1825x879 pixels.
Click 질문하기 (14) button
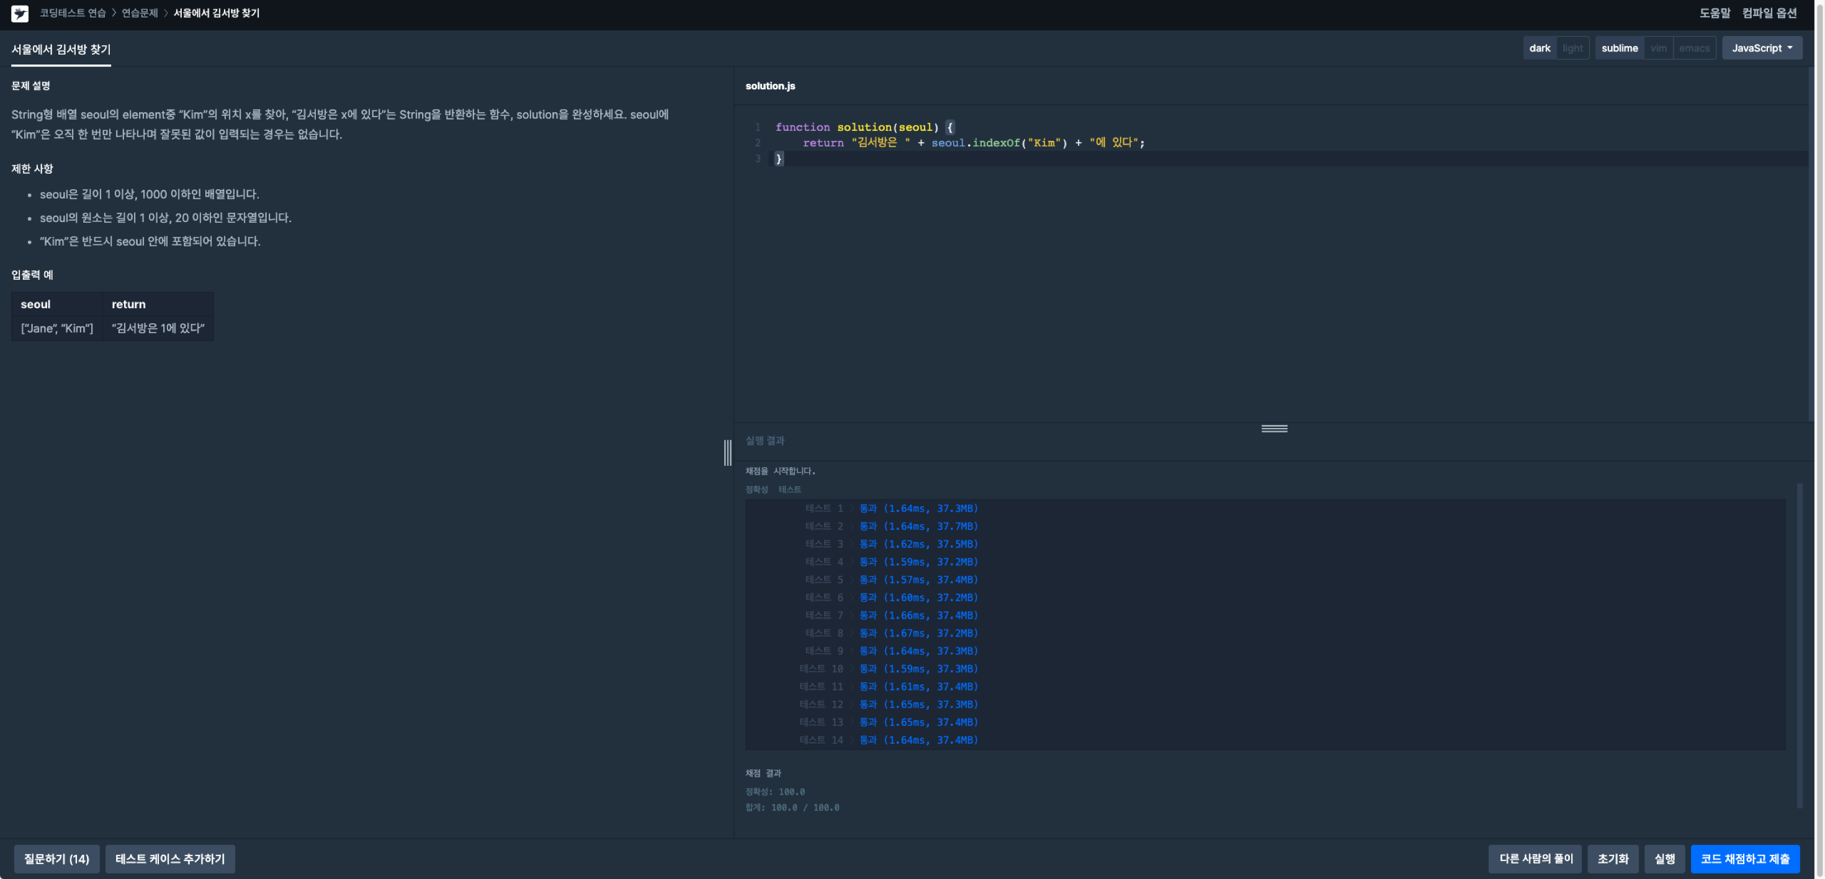tap(56, 859)
